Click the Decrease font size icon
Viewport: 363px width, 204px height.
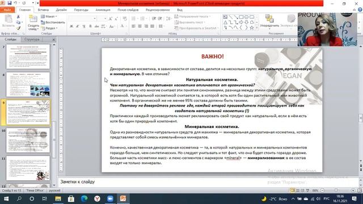pyautogui.click(x=116, y=19)
